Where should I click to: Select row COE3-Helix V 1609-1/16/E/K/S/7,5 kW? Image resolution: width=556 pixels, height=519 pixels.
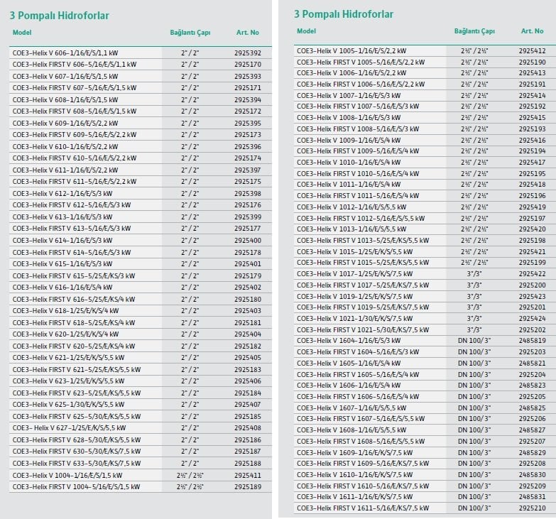[x=425, y=452]
